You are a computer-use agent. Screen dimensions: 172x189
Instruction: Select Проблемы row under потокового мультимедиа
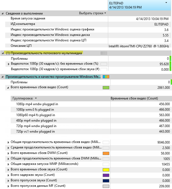pyautogui.click(x=88, y=59)
